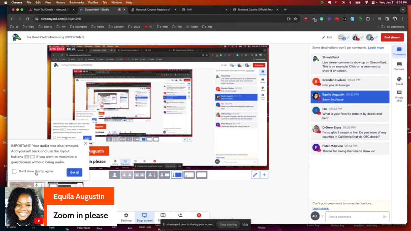Select the two-person side-by-side layout

(x=127, y=175)
